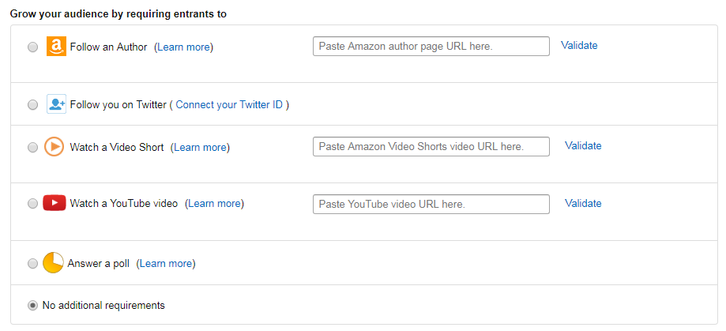The image size is (726, 331).
Task: Validate the Amazon author page URL
Action: click(579, 46)
